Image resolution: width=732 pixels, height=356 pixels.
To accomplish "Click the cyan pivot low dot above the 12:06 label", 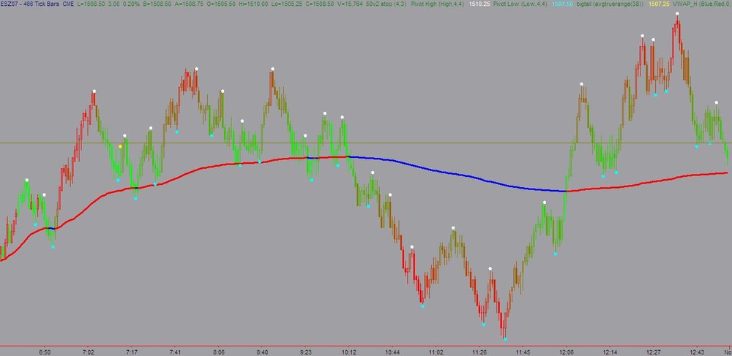I will click(556, 254).
